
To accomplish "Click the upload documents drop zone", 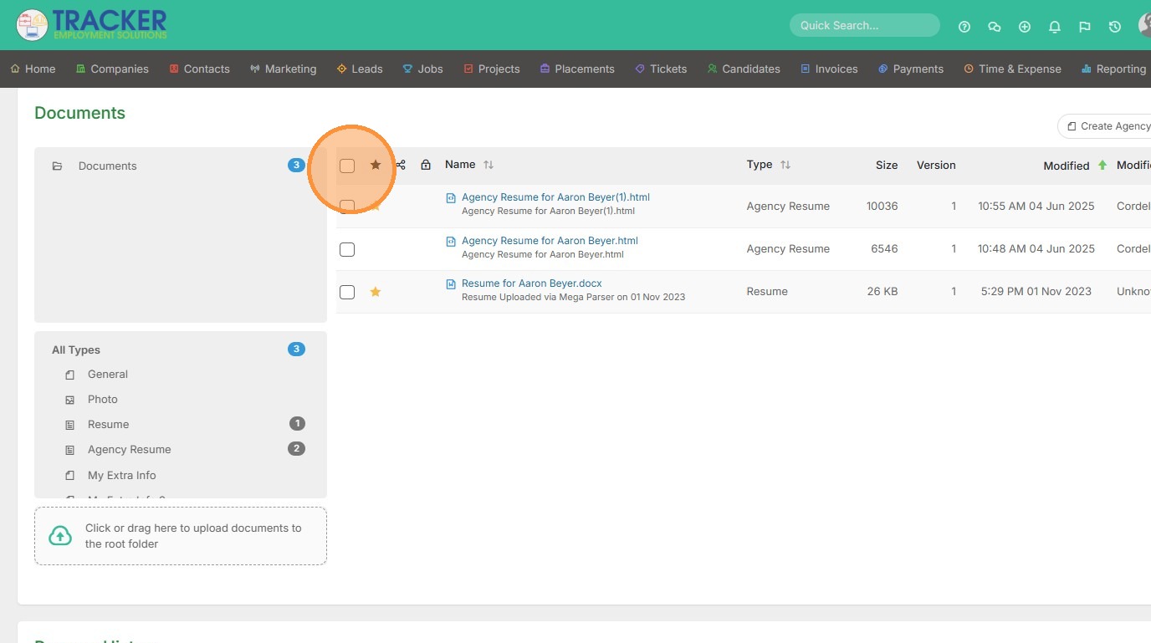I will [x=181, y=536].
